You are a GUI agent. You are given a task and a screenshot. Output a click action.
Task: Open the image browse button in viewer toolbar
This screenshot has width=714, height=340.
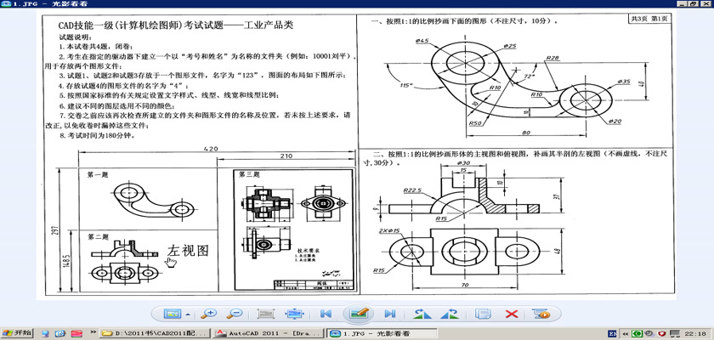[173, 314]
